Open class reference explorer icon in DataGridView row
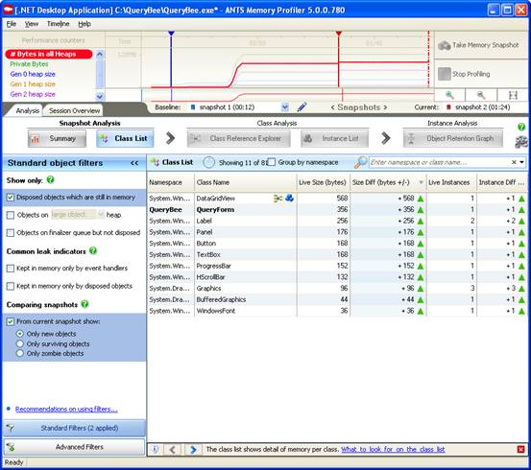 278,199
